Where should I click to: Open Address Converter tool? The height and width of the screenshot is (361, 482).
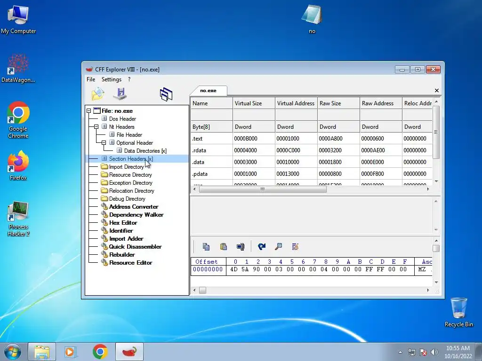134,207
